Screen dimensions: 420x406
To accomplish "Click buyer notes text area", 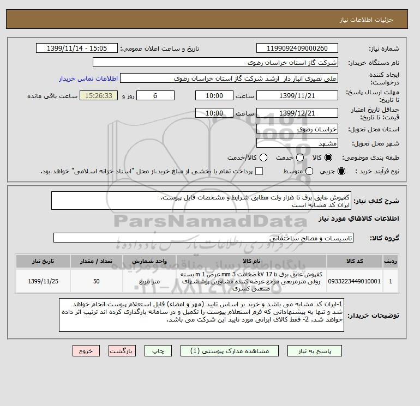I will pyautogui.click(x=201, y=315).
